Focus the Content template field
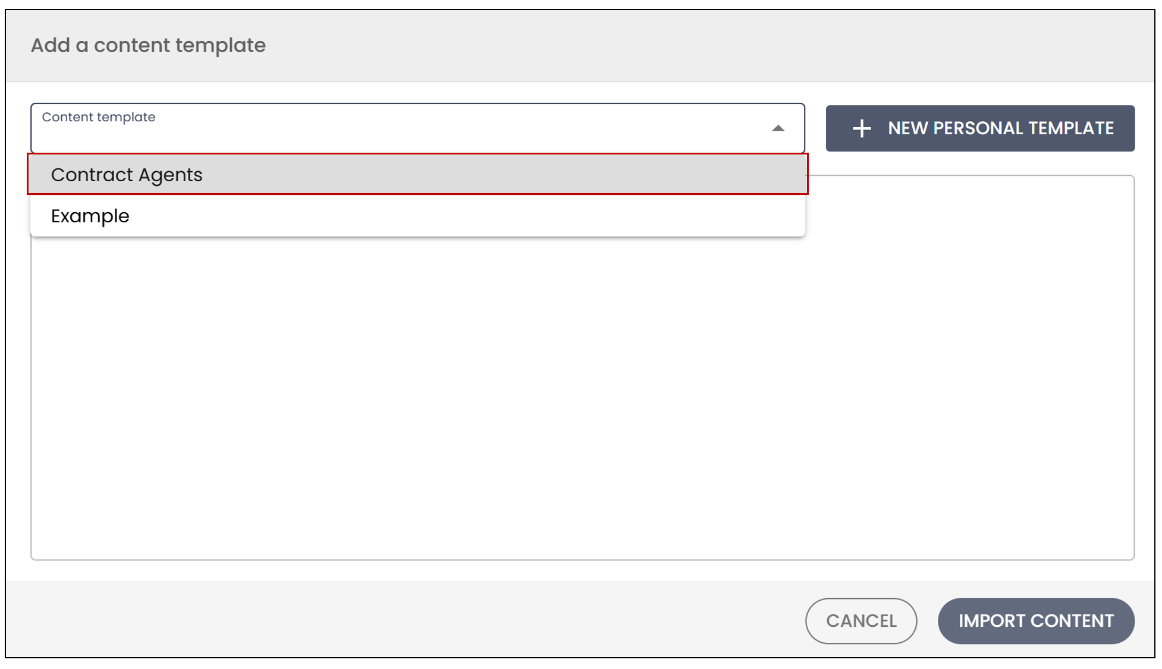 [x=417, y=128]
